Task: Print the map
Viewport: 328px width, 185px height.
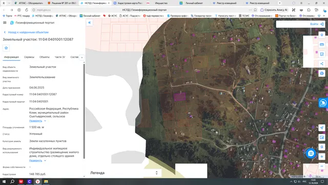Action: pos(322,73)
